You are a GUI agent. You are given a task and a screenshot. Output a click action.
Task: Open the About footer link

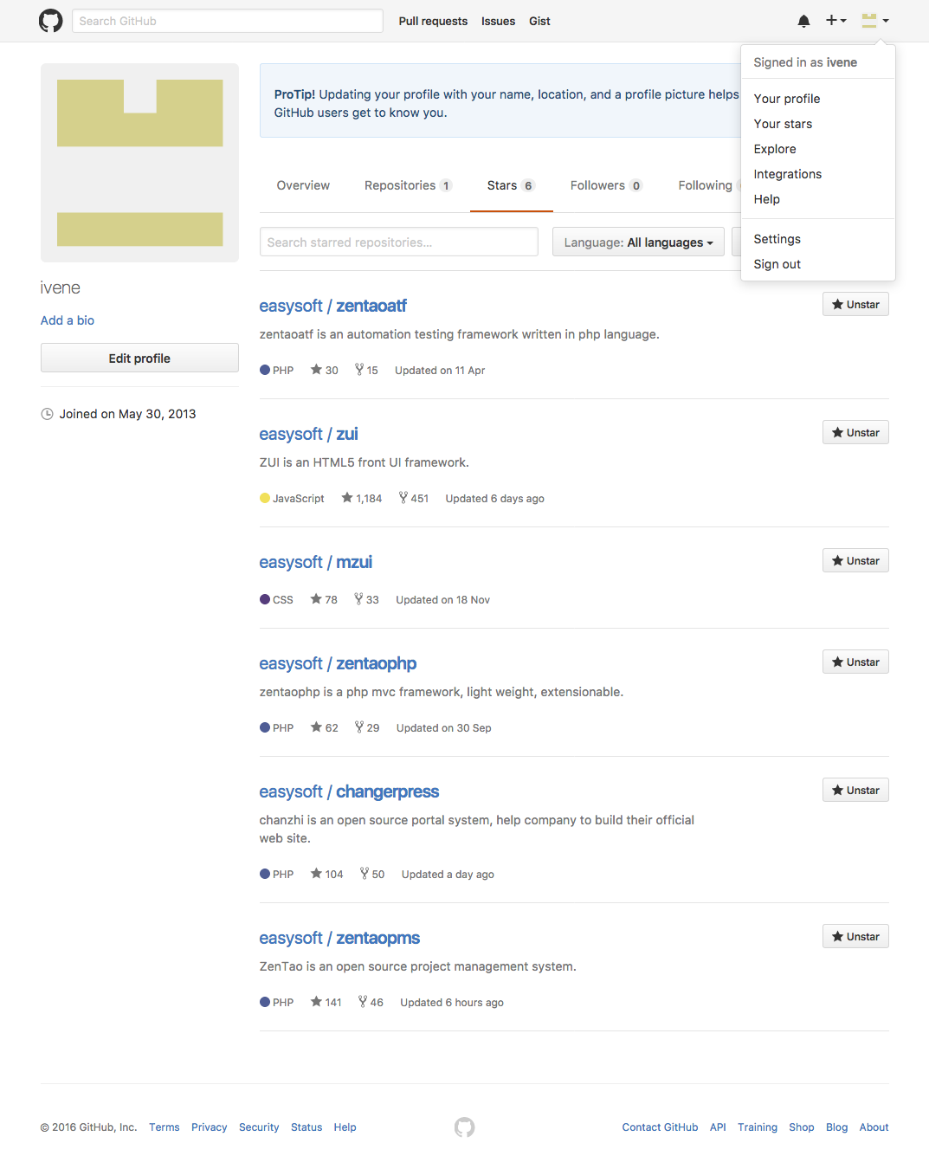(874, 1127)
